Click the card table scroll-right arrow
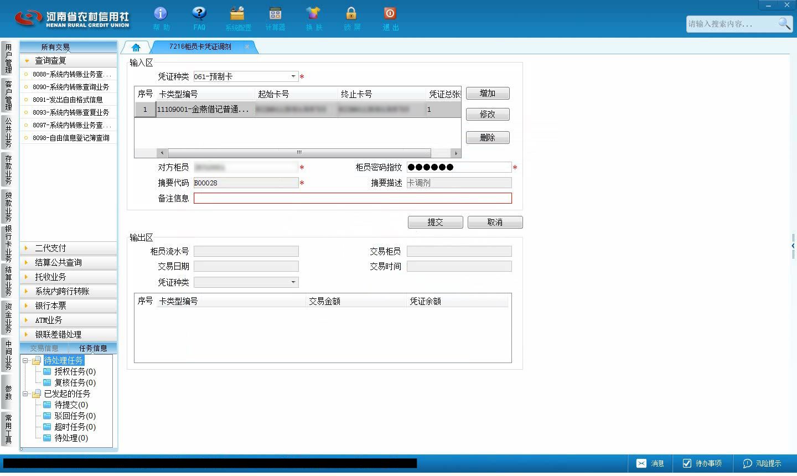Viewport: 797px width, 476px height. coord(456,153)
